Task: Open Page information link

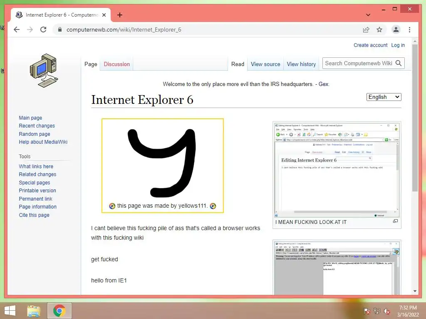Action: (38, 207)
